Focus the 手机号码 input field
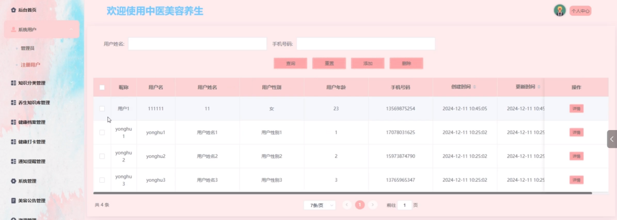Screen dimensions: 617x220 [x=366, y=44]
